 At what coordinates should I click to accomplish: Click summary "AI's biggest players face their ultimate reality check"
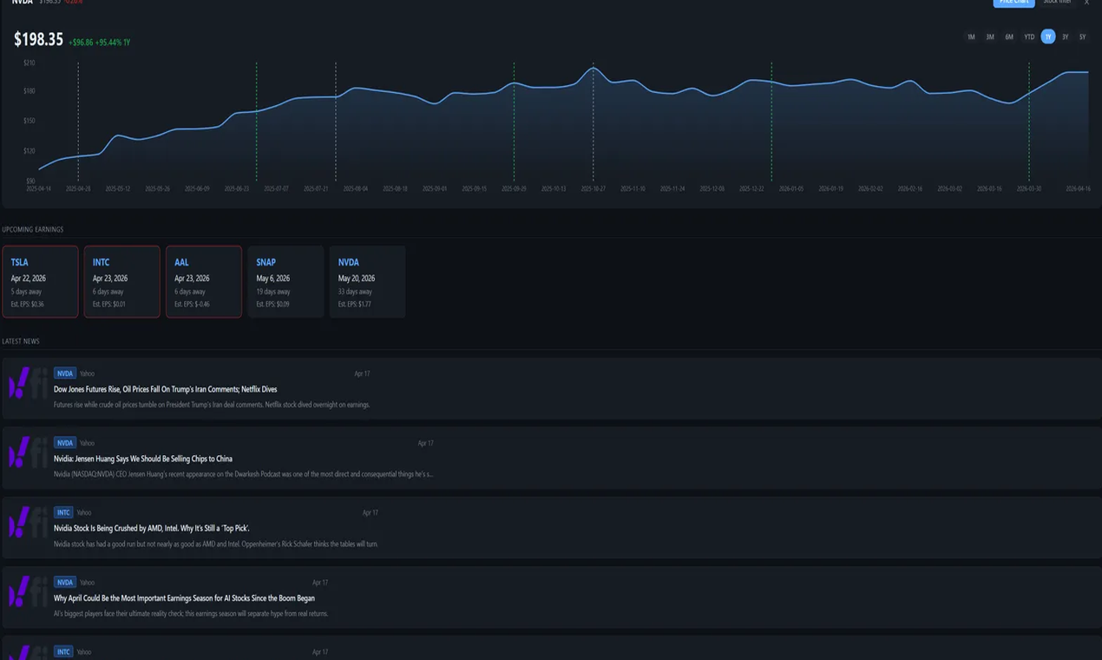pos(191,614)
